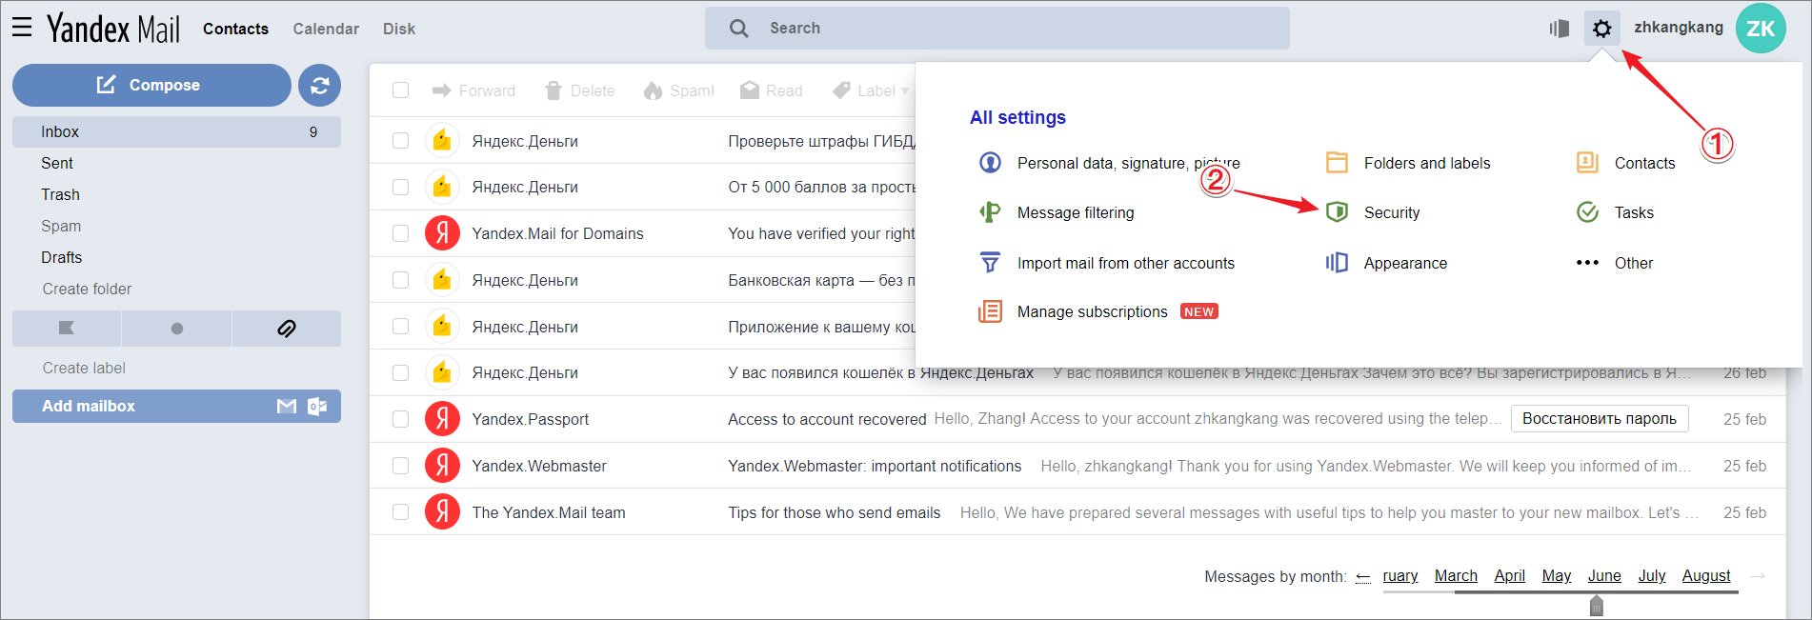Toggle the select all messages checkbox
1812x620 pixels.
click(401, 90)
